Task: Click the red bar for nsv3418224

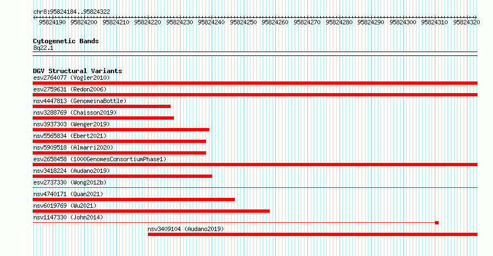Action: click(122, 176)
